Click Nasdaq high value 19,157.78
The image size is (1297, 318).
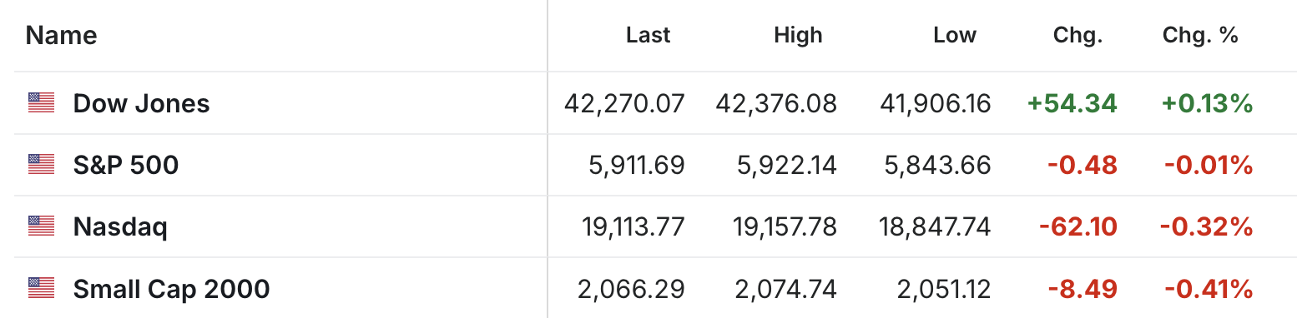pyautogui.click(x=784, y=226)
